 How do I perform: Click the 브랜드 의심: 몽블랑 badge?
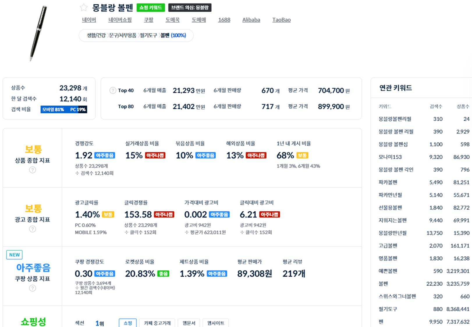pos(190,8)
